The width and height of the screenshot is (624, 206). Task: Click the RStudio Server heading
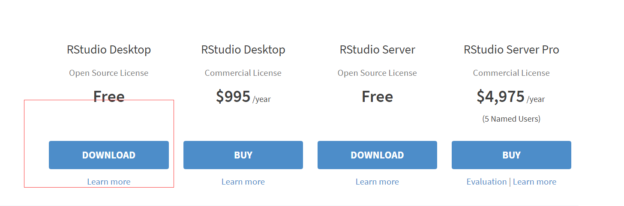pos(377,50)
